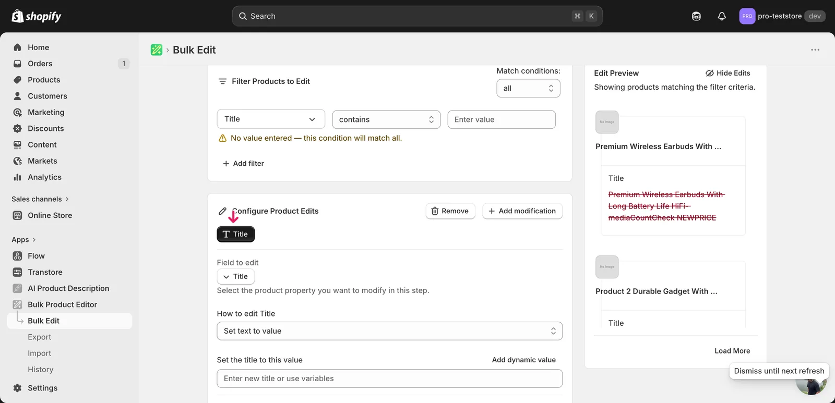Click Add dynamic value link

(x=523, y=360)
